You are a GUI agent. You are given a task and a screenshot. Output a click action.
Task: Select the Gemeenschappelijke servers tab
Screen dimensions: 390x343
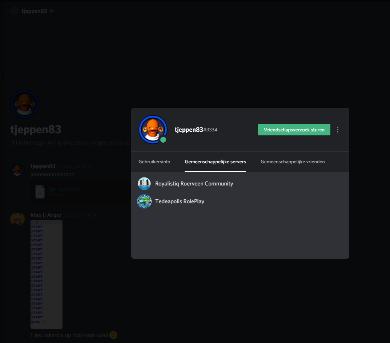point(215,162)
